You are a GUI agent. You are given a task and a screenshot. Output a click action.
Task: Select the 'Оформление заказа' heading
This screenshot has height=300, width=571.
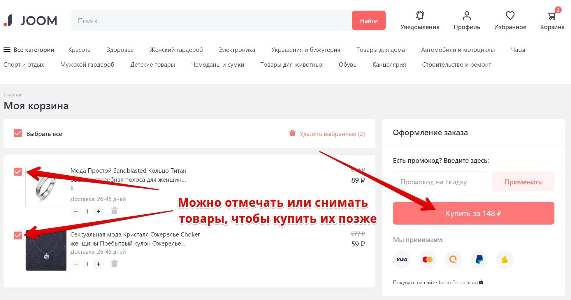point(430,133)
